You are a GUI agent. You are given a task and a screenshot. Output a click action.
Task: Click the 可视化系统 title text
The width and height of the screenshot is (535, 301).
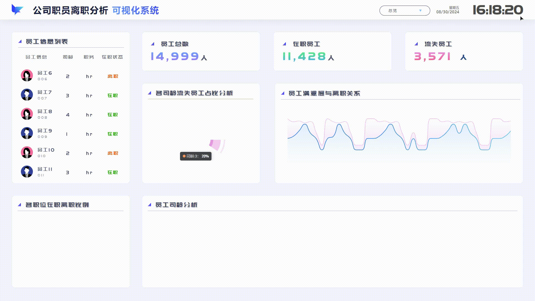(135, 11)
